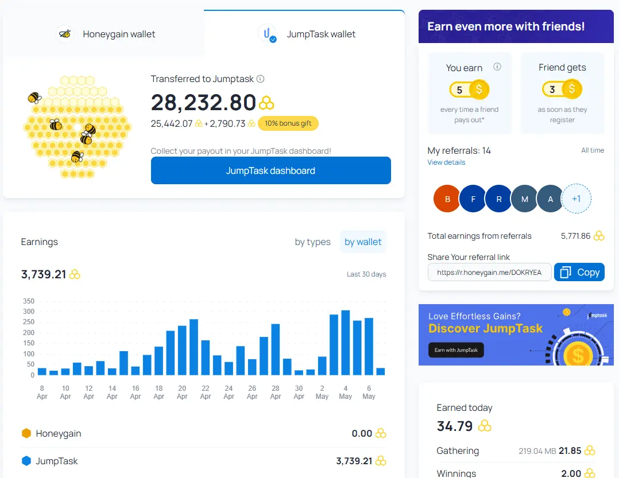
Task: Click the referral link field
Action: click(x=489, y=272)
